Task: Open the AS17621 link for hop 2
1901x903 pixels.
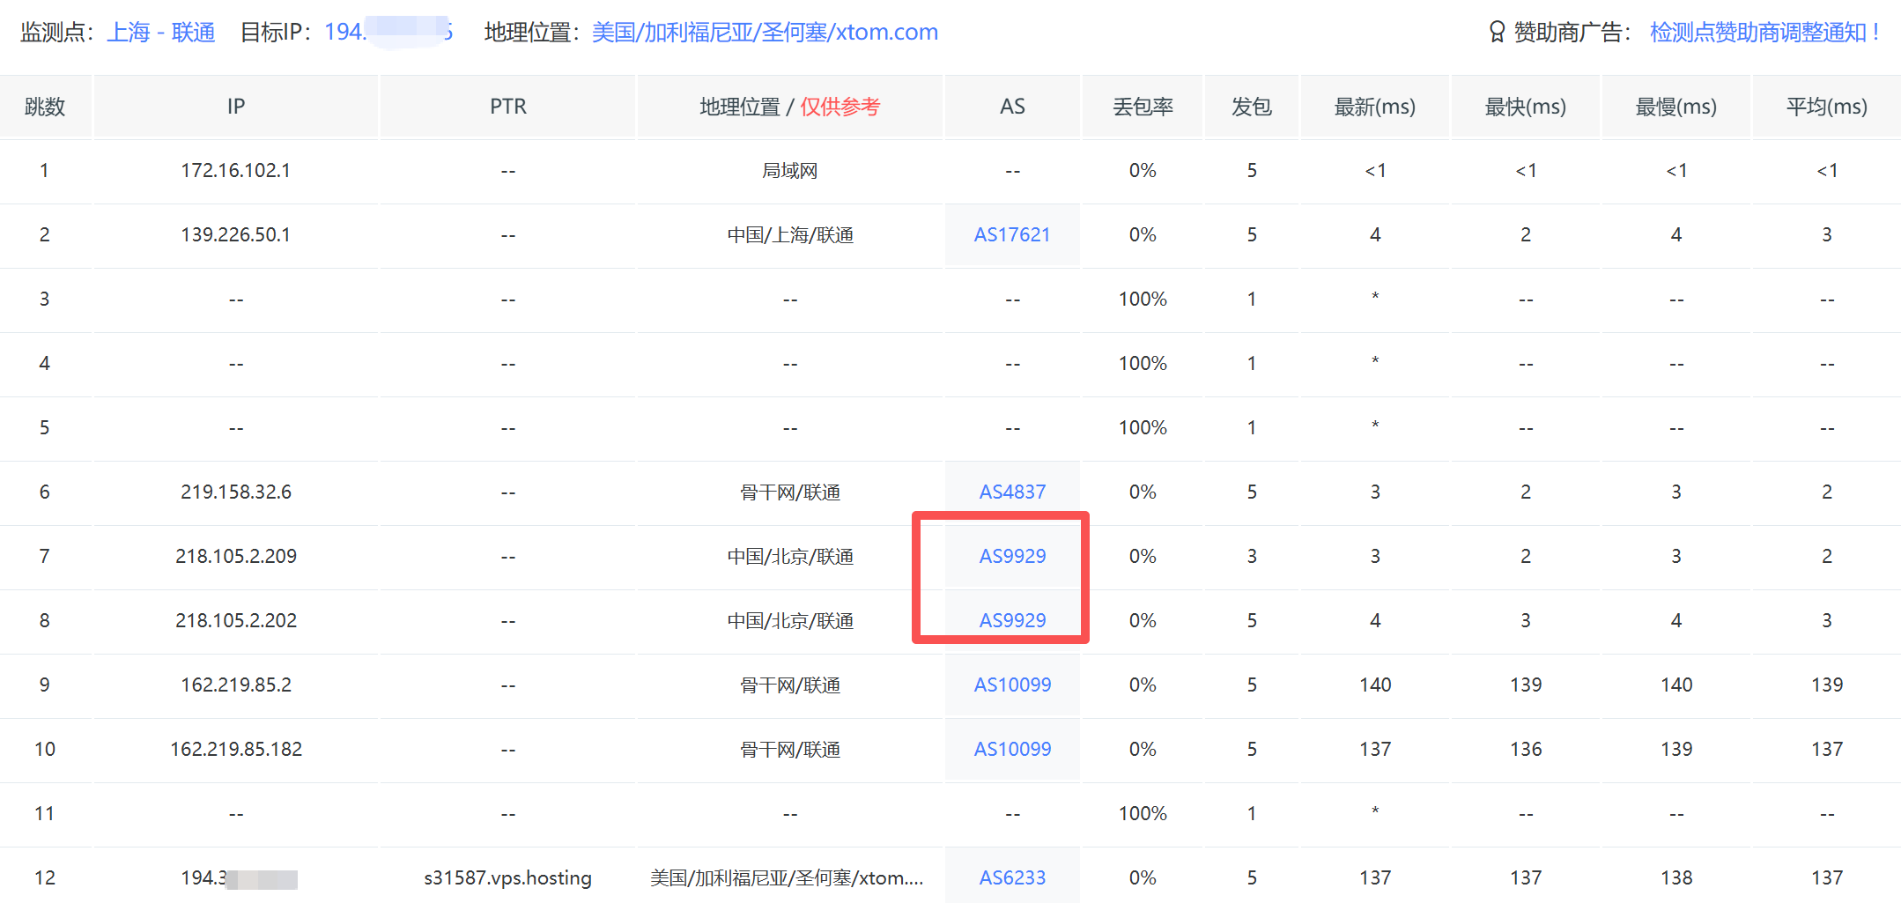Action: (1012, 235)
